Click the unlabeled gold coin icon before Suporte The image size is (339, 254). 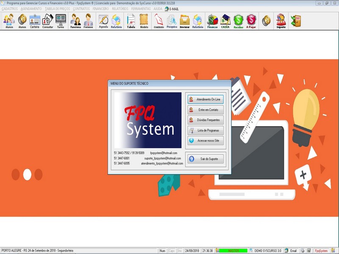pos(266,21)
